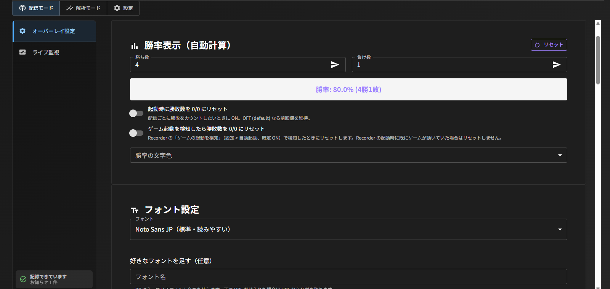Switch to 配信モード tab

pyautogui.click(x=36, y=8)
